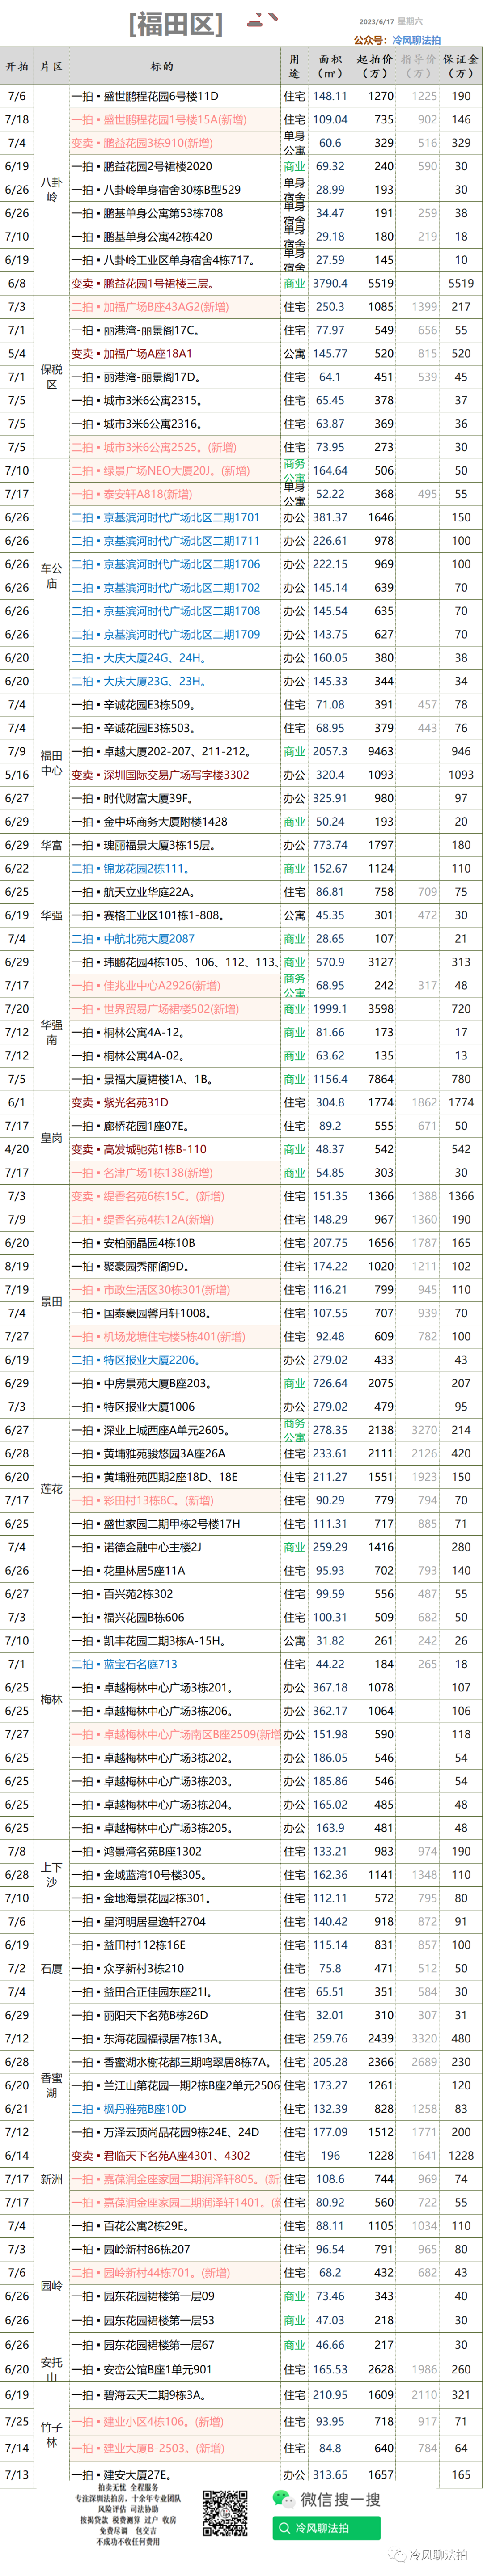Image resolution: width=483 pixels, height=2576 pixels.
Task: Click the 开拍 column header
Action: click(17, 67)
